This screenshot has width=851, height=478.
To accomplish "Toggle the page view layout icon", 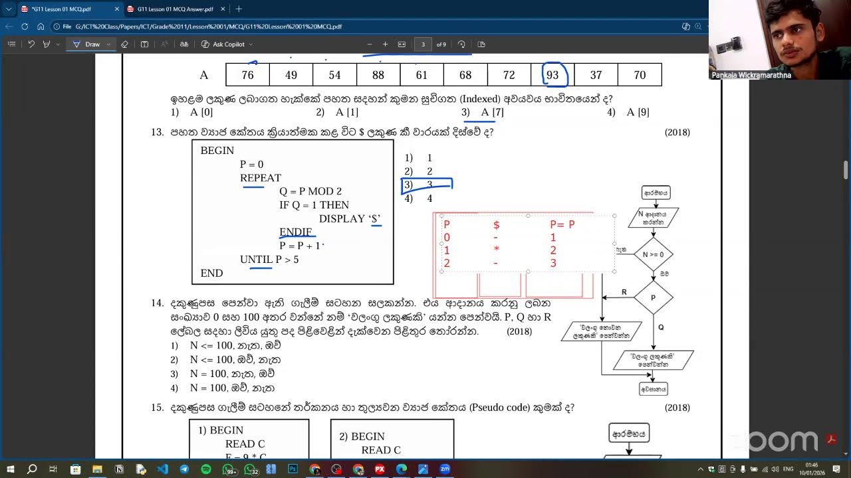I will pos(481,44).
